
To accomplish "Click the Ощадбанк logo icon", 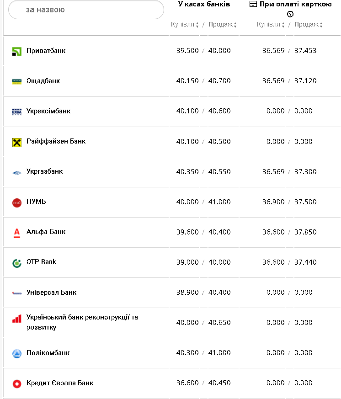I will (x=17, y=81).
